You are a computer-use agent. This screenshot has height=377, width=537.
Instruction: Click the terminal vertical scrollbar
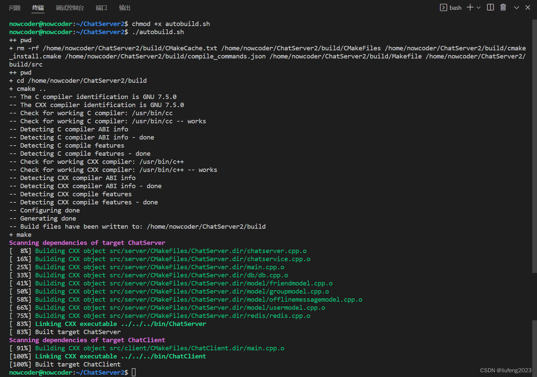pyautogui.click(x=534, y=146)
